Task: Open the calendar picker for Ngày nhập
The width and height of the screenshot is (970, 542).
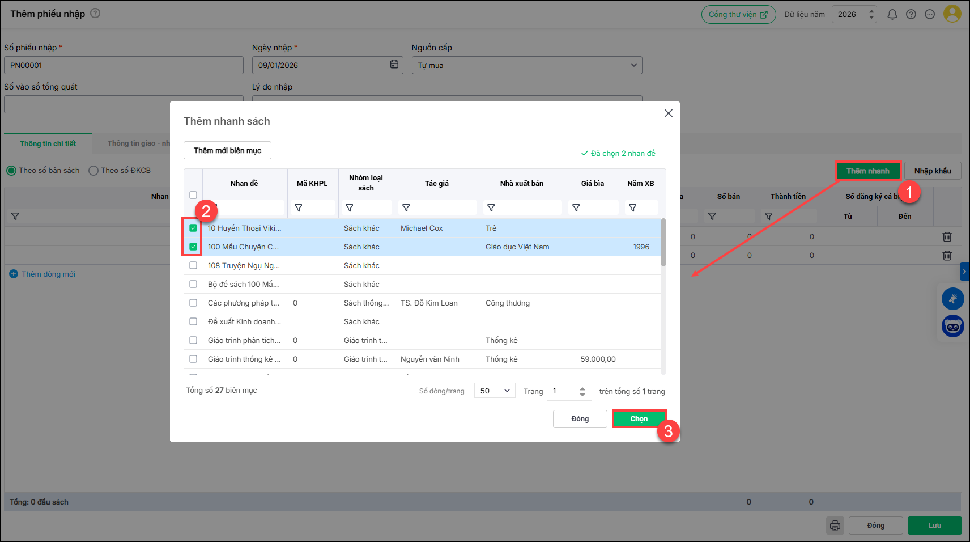Action: point(394,65)
